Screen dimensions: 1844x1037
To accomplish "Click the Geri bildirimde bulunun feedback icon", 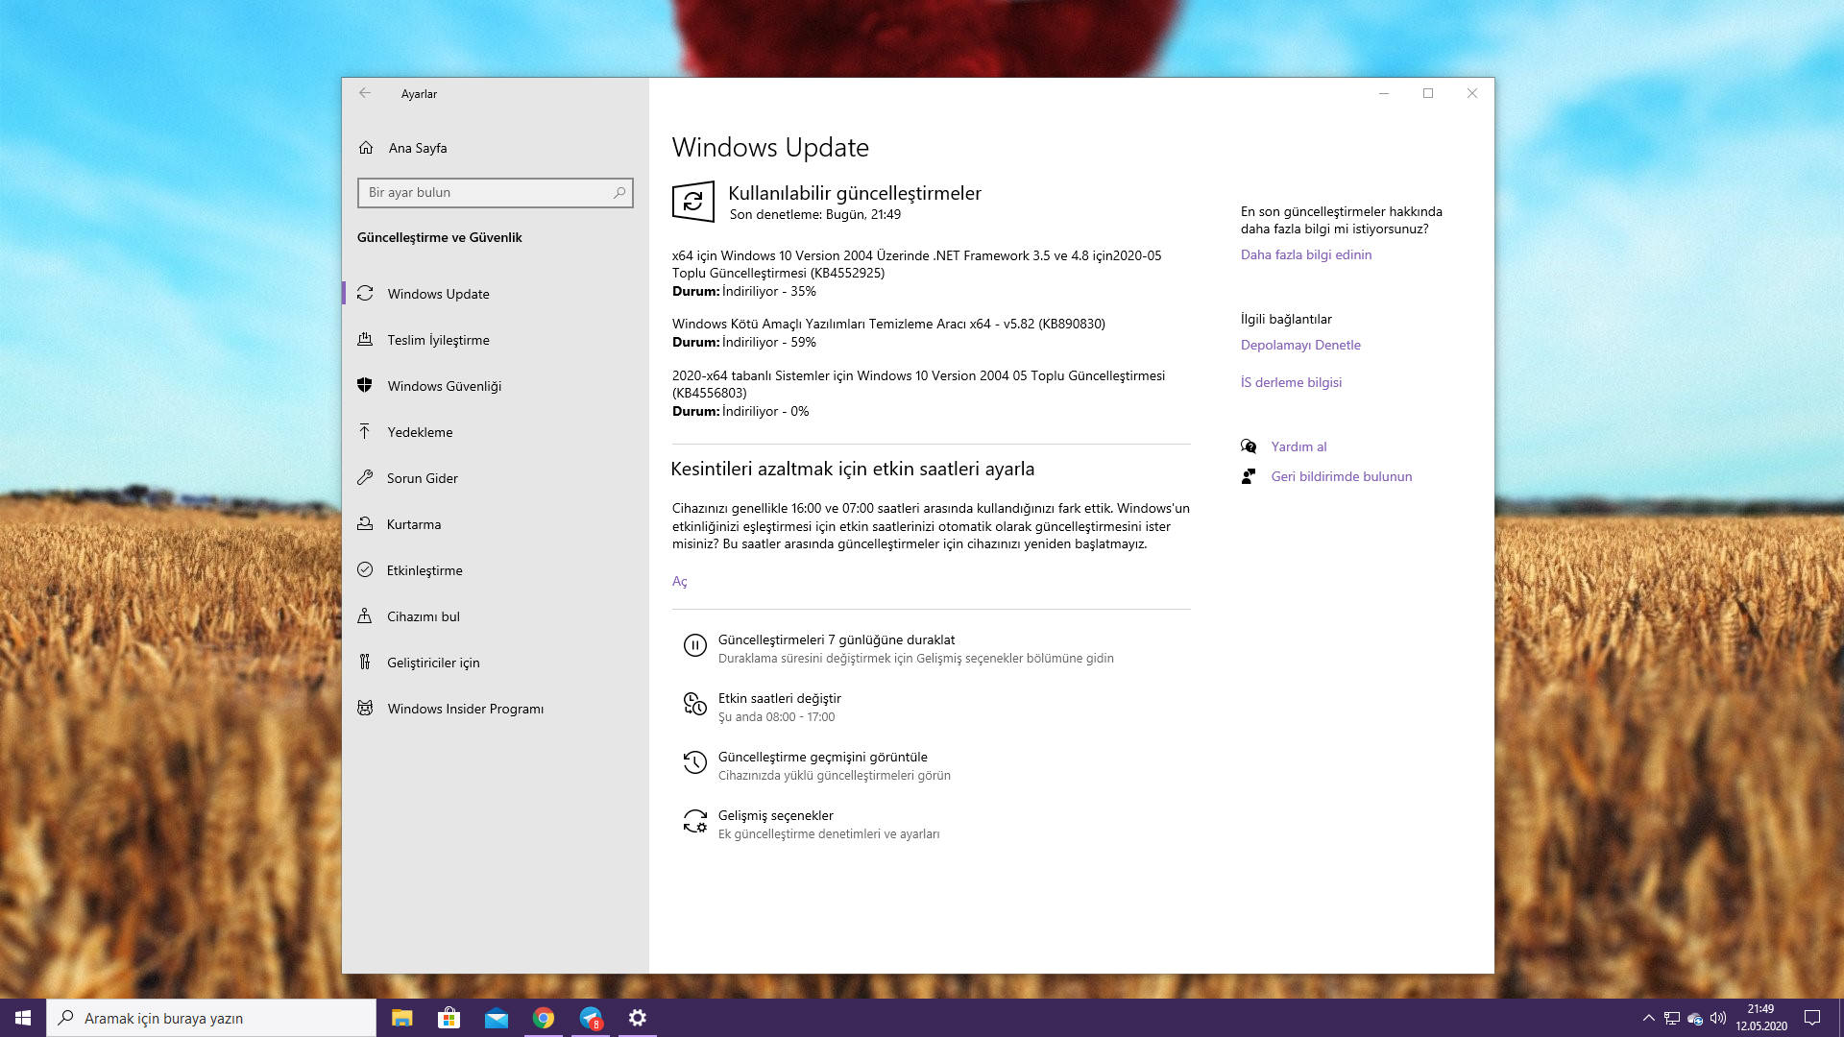I will pyautogui.click(x=1249, y=476).
